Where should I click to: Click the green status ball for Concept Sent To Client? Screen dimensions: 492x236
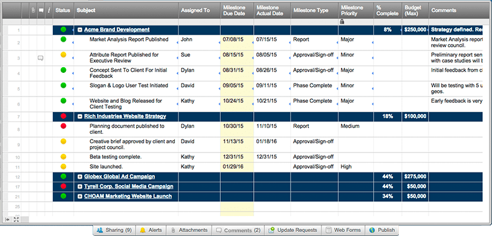(63, 70)
